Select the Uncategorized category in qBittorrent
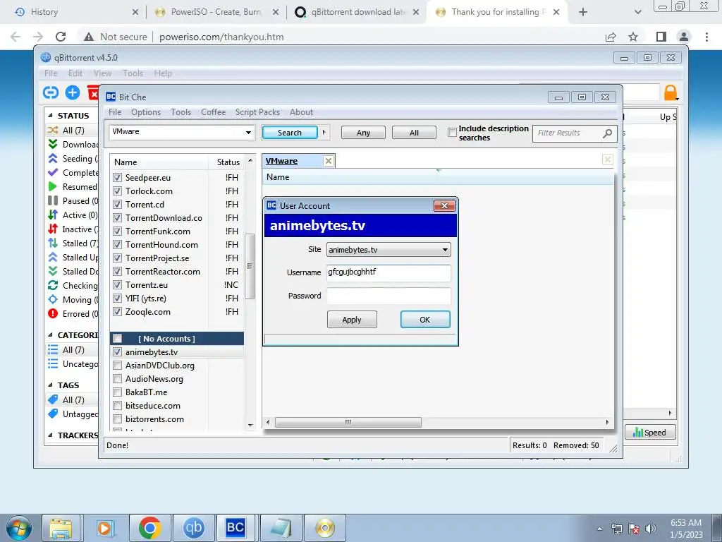This screenshot has height=542, width=722. click(73, 364)
